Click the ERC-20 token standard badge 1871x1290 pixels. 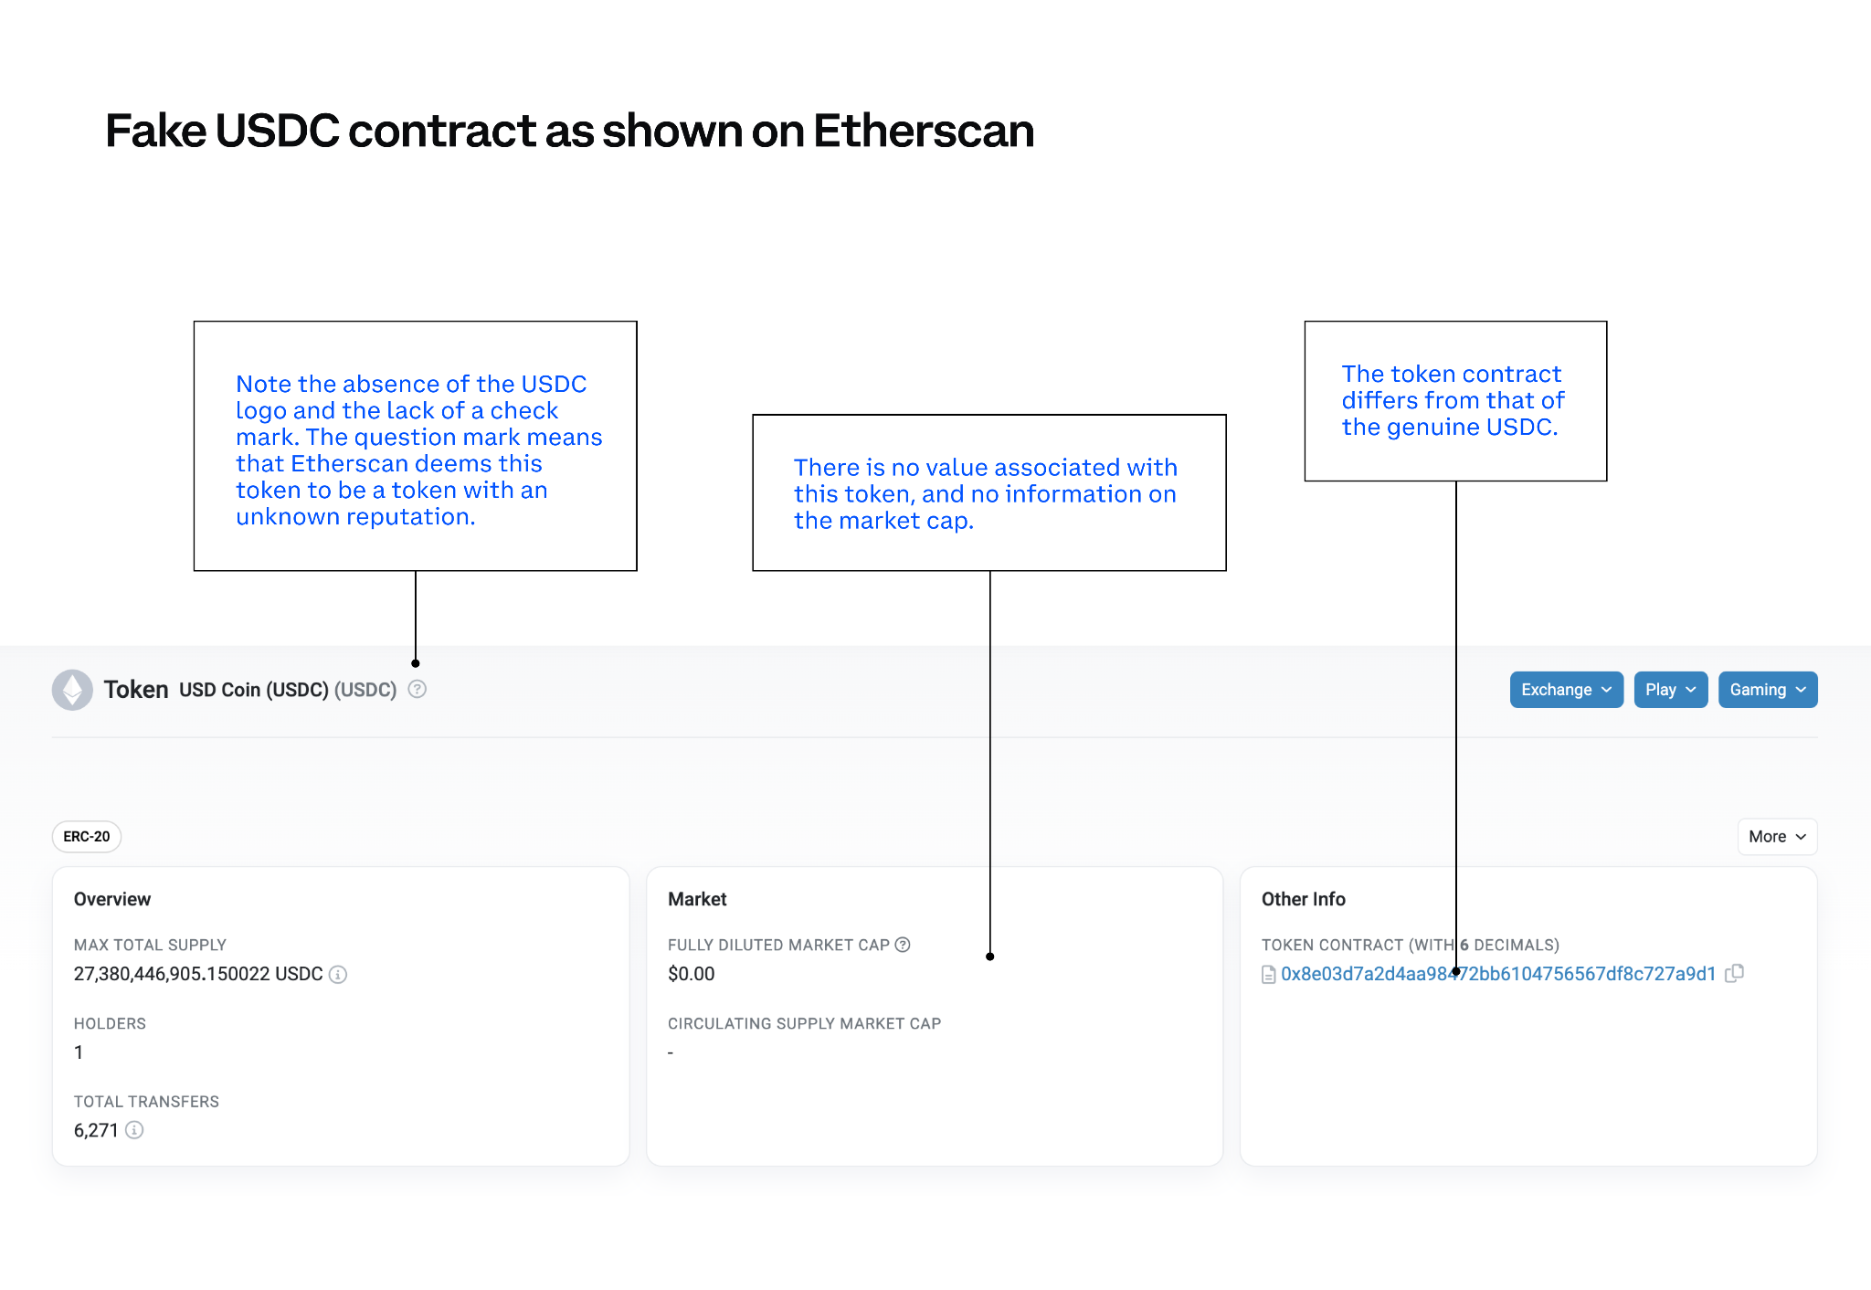pos(87,836)
